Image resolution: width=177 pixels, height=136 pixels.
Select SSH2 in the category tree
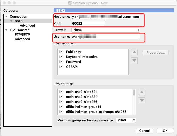tap(19, 21)
